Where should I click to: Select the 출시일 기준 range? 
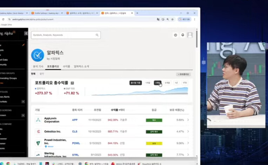point(135,83)
